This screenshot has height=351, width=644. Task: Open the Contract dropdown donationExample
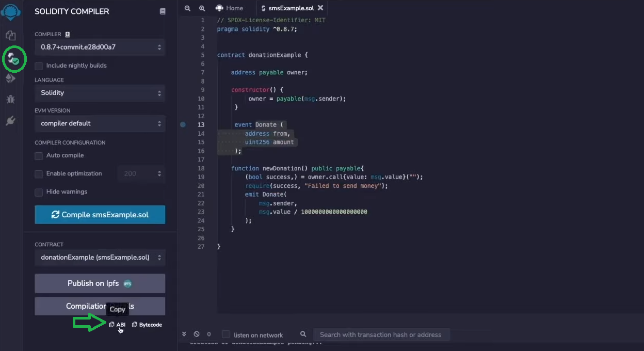coord(100,257)
